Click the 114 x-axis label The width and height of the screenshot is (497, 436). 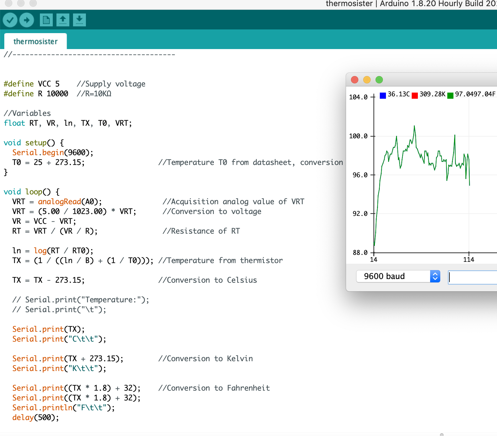click(469, 260)
